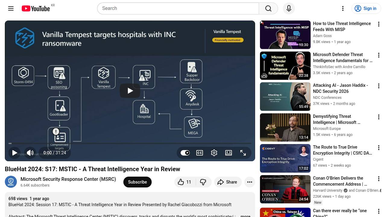Screen dimensions: 386x217
Task: Go to YouTube home via logo
Action: coord(36,8)
